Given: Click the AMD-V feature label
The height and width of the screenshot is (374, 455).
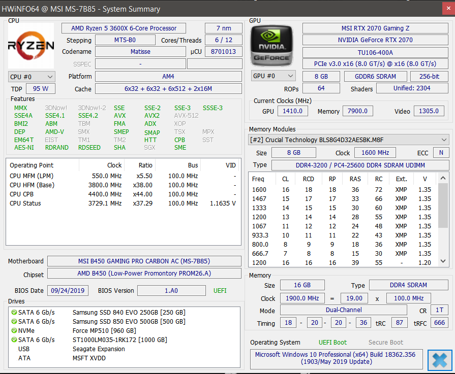Looking at the screenshot, I should [54, 132].
